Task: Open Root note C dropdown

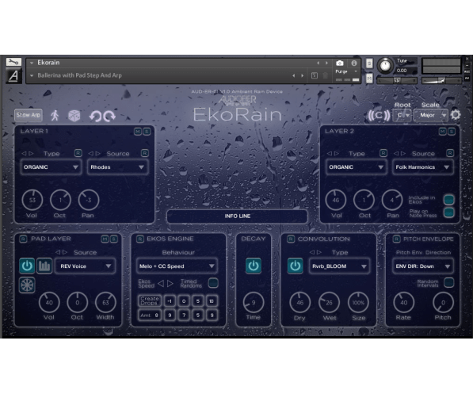Action: [x=402, y=115]
